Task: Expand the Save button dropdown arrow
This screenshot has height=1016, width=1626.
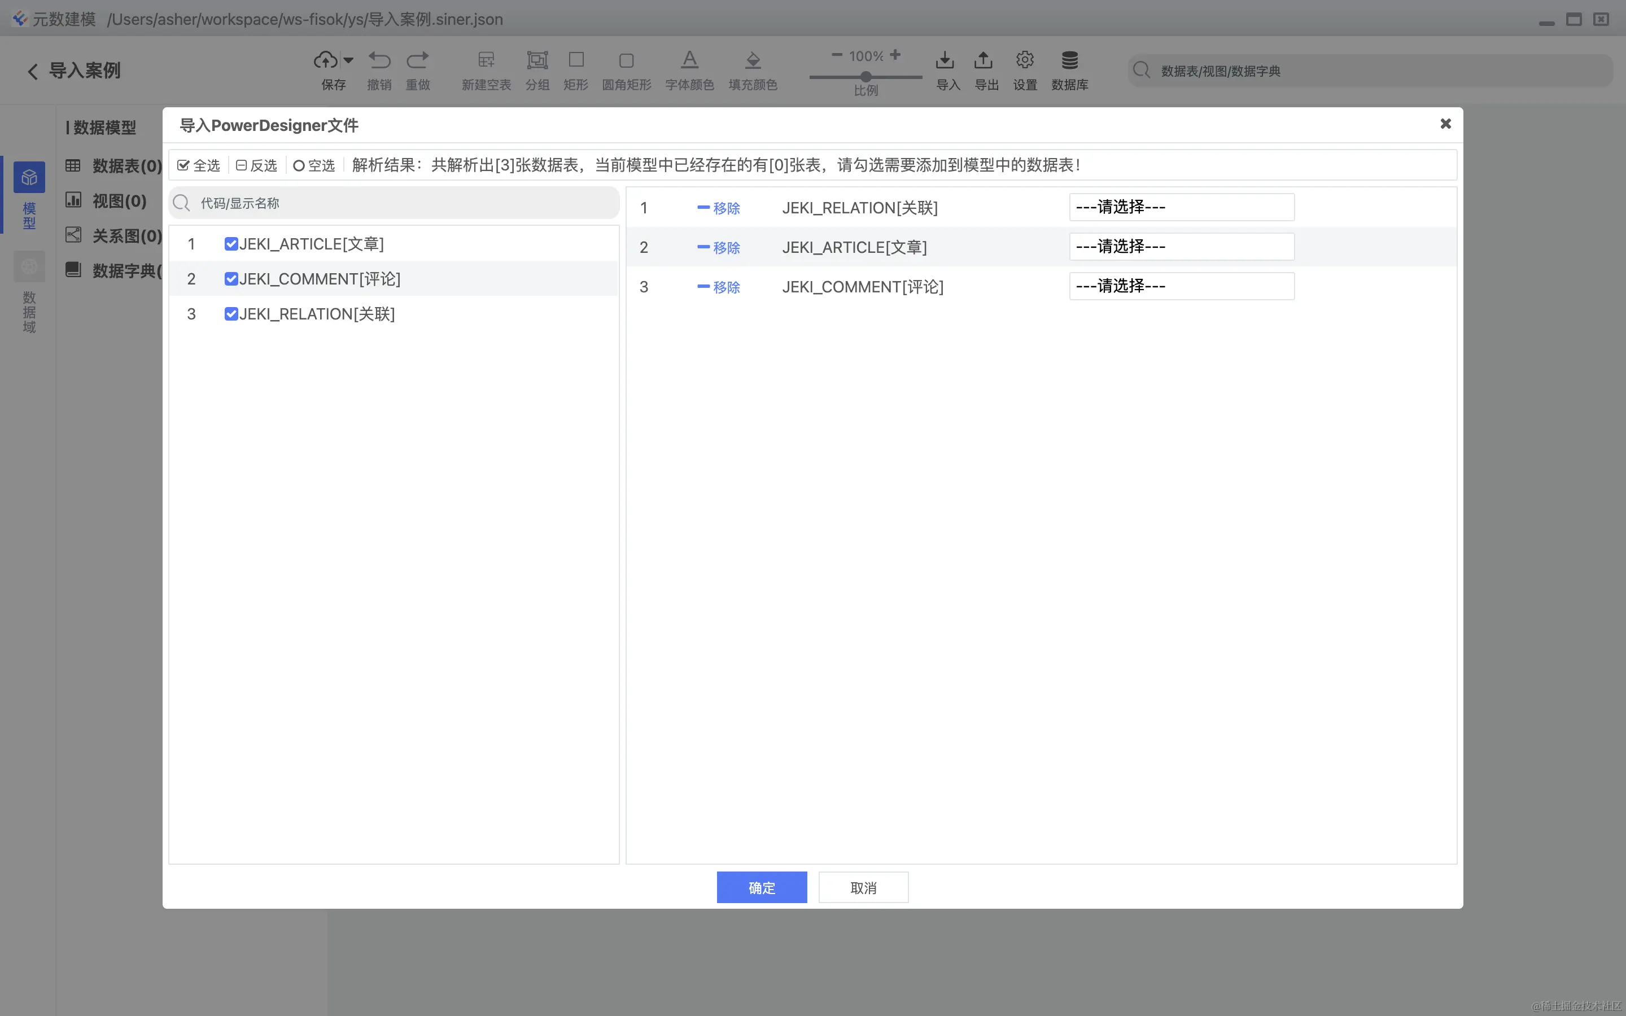Action: coord(348,60)
